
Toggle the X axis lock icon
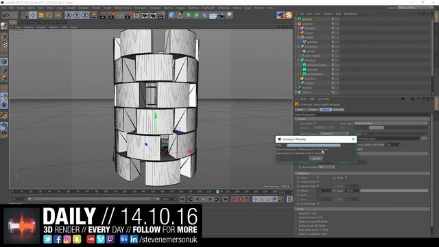coord(69,15)
